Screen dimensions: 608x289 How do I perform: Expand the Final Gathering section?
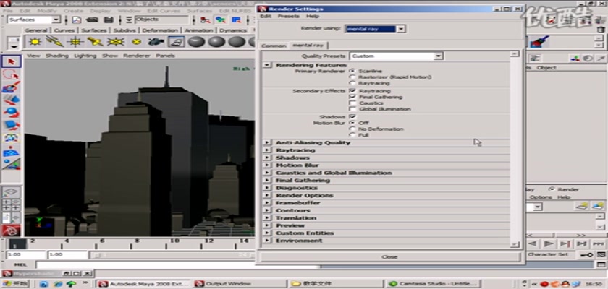click(267, 181)
